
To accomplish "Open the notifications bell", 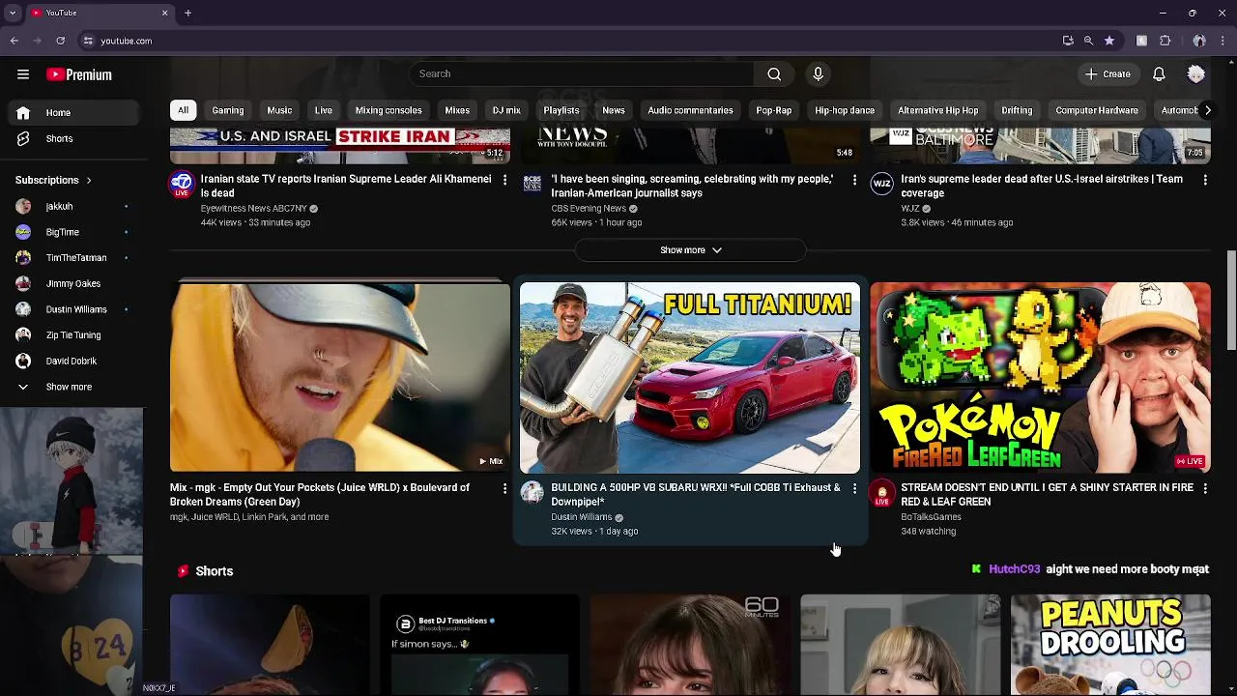I will pos(1159,73).
